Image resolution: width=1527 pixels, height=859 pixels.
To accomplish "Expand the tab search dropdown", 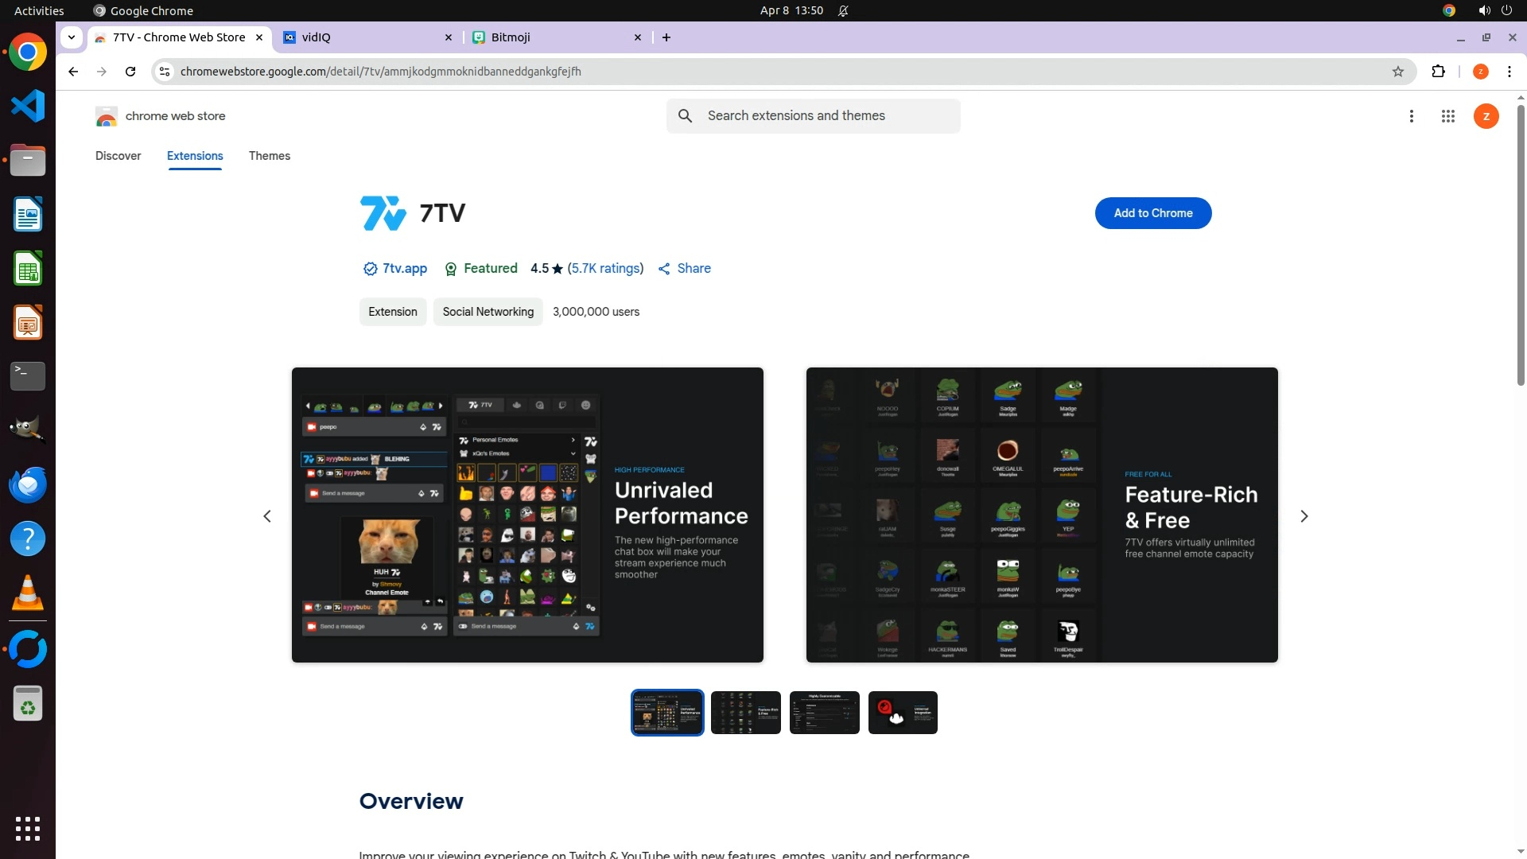I will [x=72, y=37].
